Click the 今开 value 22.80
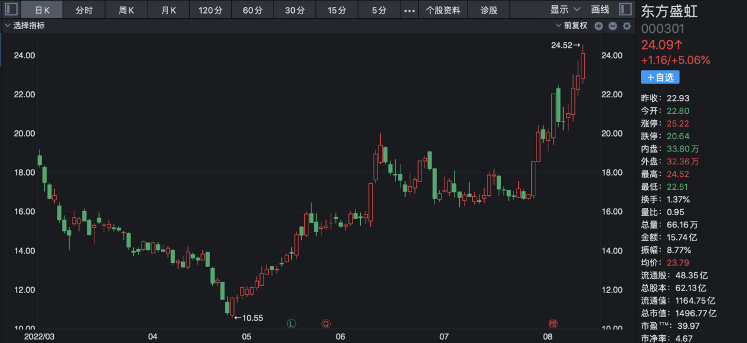747x343 pixels. [678, 111]
